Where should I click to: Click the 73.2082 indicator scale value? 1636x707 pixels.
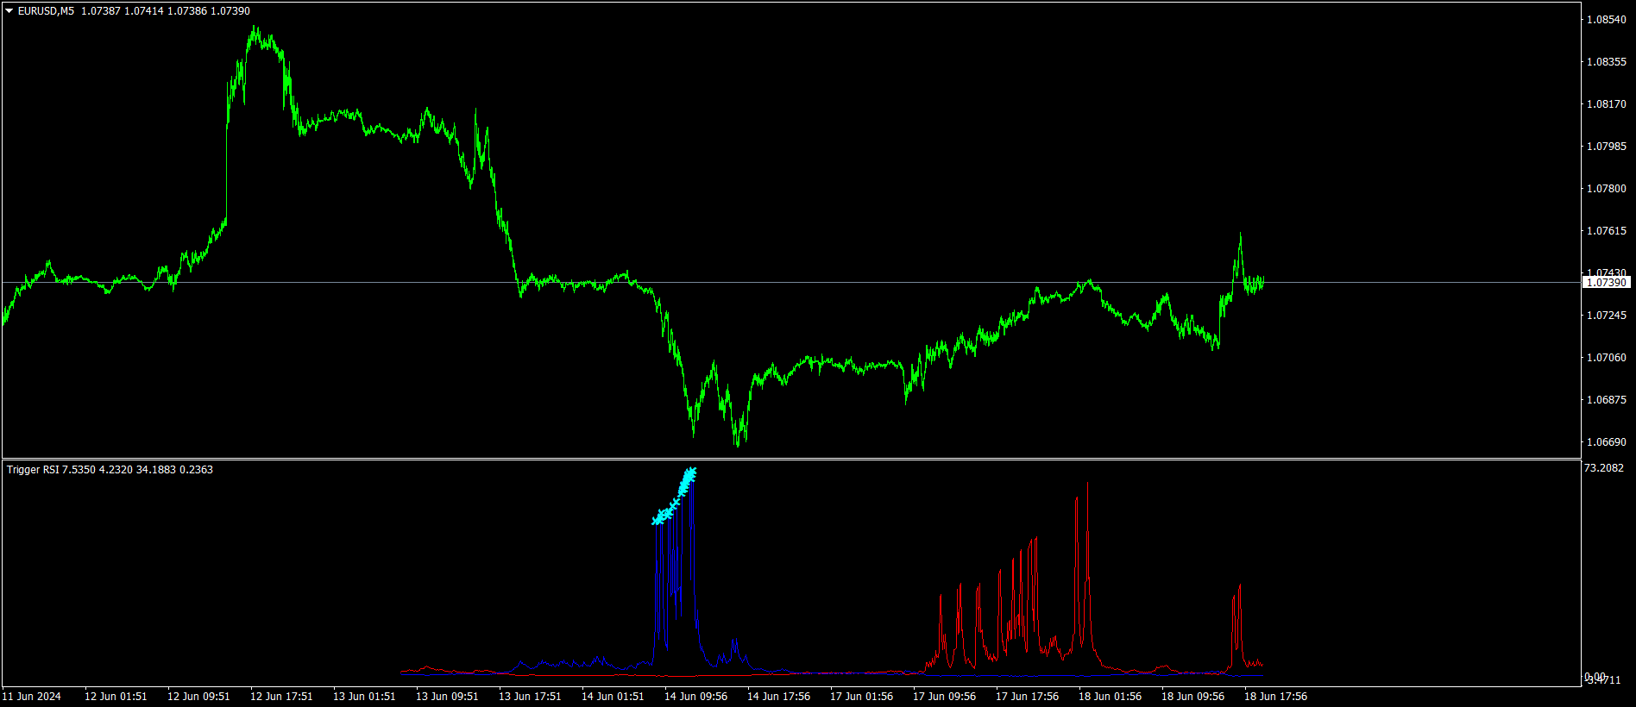pyautogui.click(x=1604, y=468)
